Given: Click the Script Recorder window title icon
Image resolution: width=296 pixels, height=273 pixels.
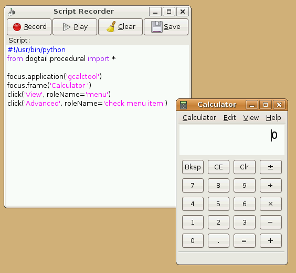Looking at the screenshot, I should pyautogui.click(x=12, y=12).
